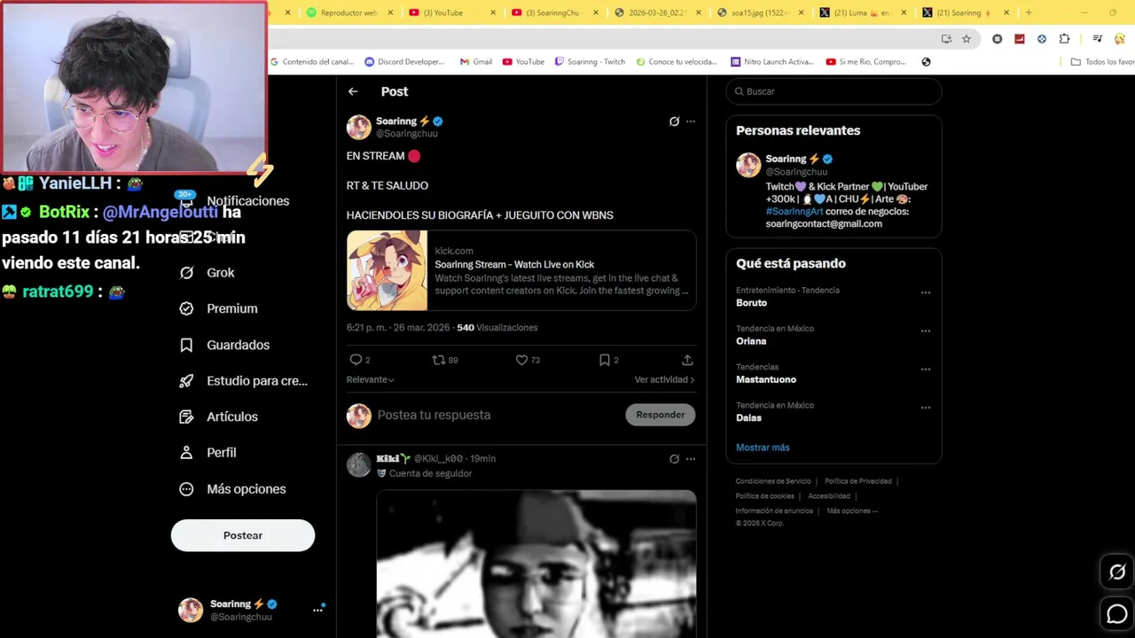Image resolution: width=1135 pixels, height=638 pixels.
Task: Open Premium in sidebar
Action: point(218,308)
